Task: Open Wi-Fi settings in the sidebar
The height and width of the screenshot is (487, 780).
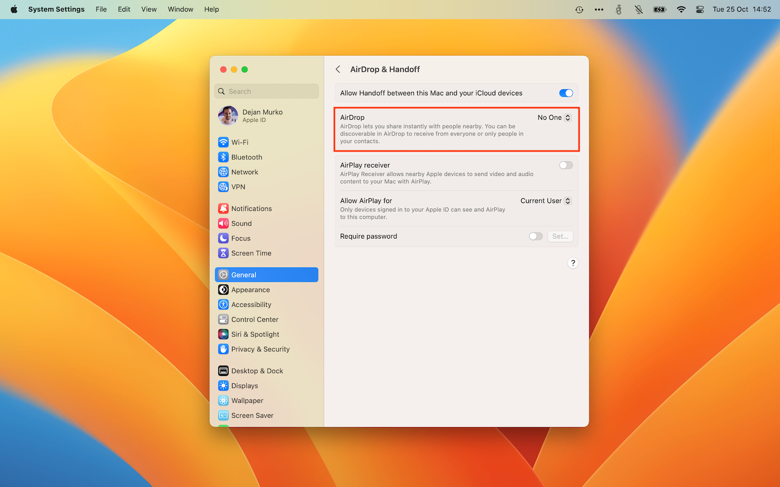Action: (239, 142)
